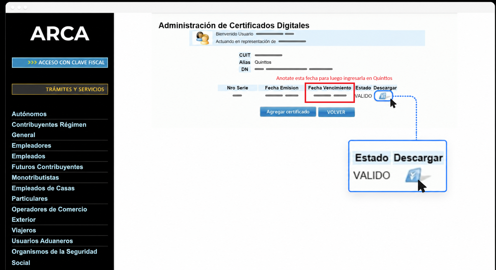Open Operadores de Comercio Exterior link
Screen dimensions: 496x270
coord(49,214)
